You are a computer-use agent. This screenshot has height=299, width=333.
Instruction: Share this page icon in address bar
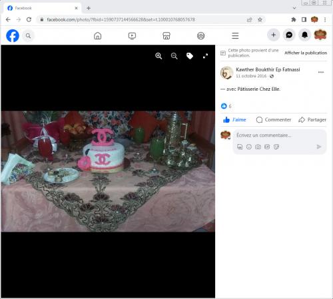(x=250, y=20)
